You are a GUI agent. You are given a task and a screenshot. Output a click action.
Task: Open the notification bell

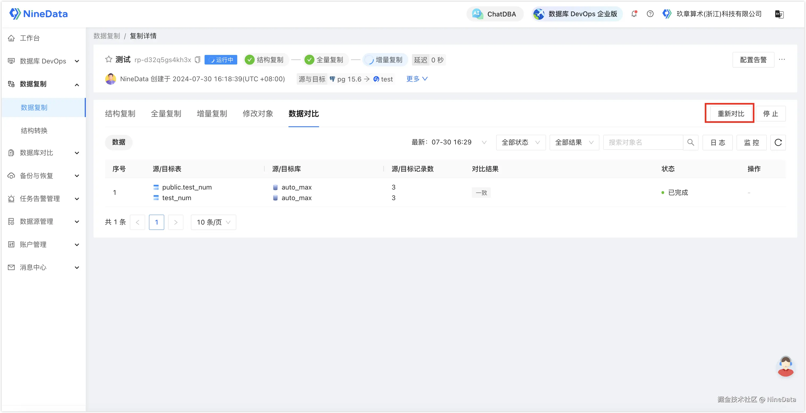634,14
